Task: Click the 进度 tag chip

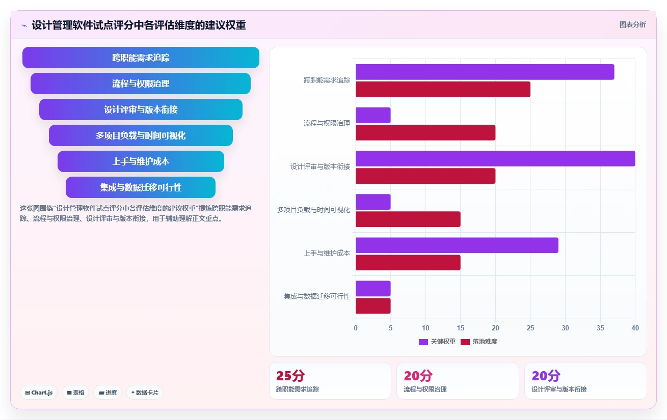Action: point(108,393)
